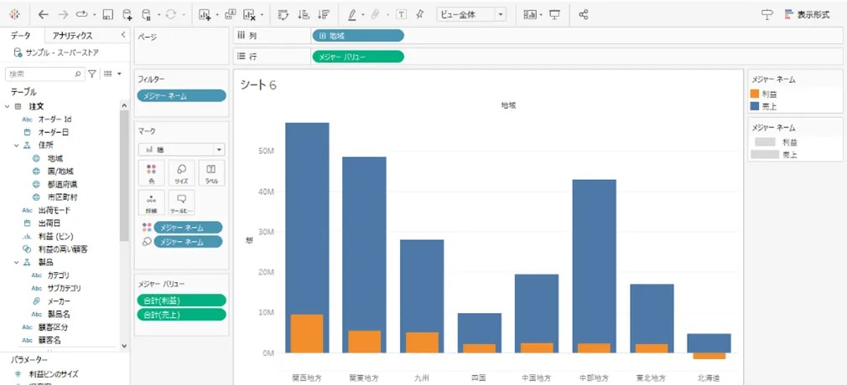Add a new data source from toolbar
Screen dimensions: 847x385
pos(127,14)
